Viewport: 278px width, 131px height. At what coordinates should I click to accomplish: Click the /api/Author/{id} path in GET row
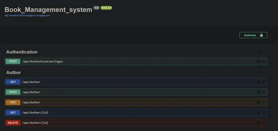click(35, 113)
